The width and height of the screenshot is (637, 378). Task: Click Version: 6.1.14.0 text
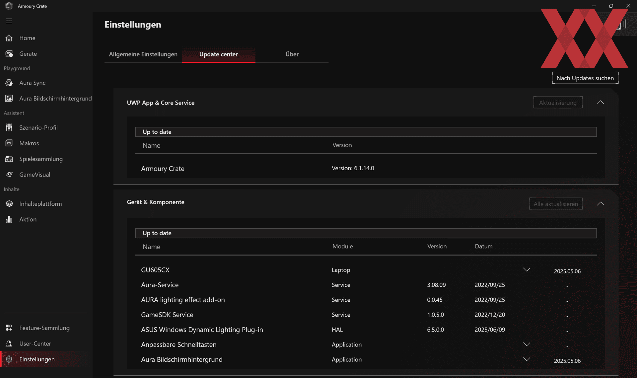point(353,168)
